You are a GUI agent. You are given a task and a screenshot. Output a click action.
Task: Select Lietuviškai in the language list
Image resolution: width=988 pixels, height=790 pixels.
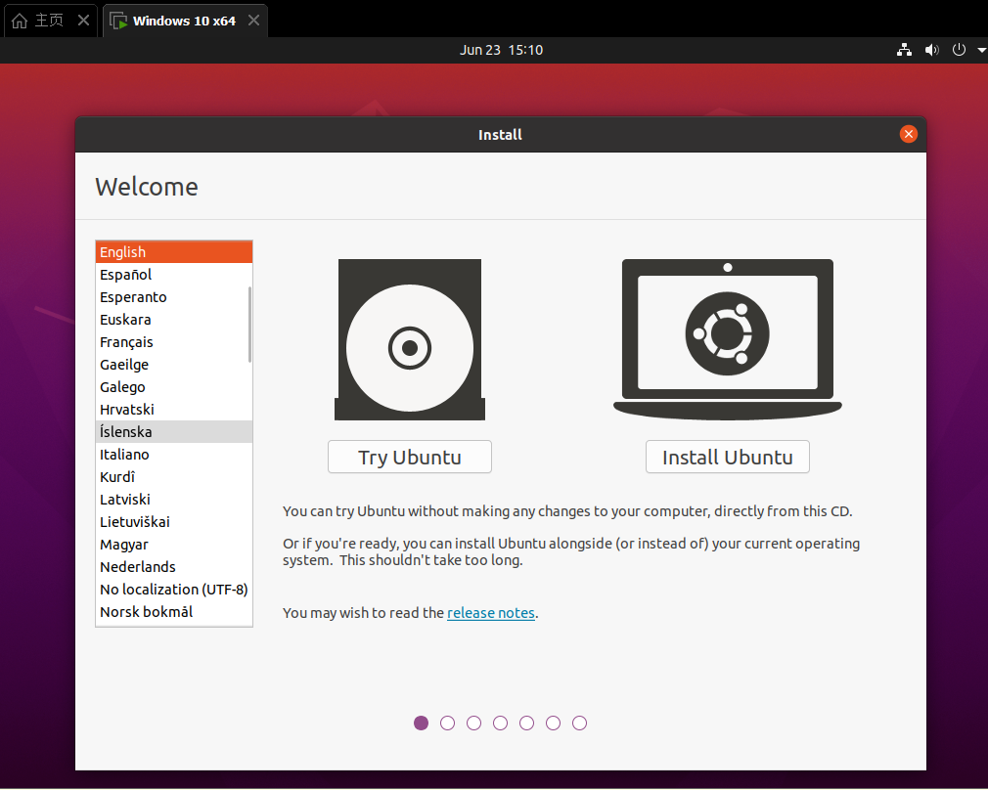coord(172,522)
